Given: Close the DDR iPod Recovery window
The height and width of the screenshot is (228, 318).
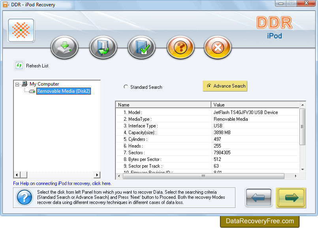Looking at the screenshot, I should pyautogui.click(x=307, y=3).
